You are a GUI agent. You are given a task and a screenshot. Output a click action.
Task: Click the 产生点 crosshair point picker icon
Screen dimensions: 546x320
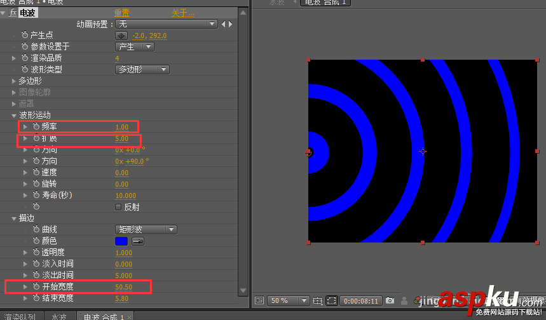[121, 36]
